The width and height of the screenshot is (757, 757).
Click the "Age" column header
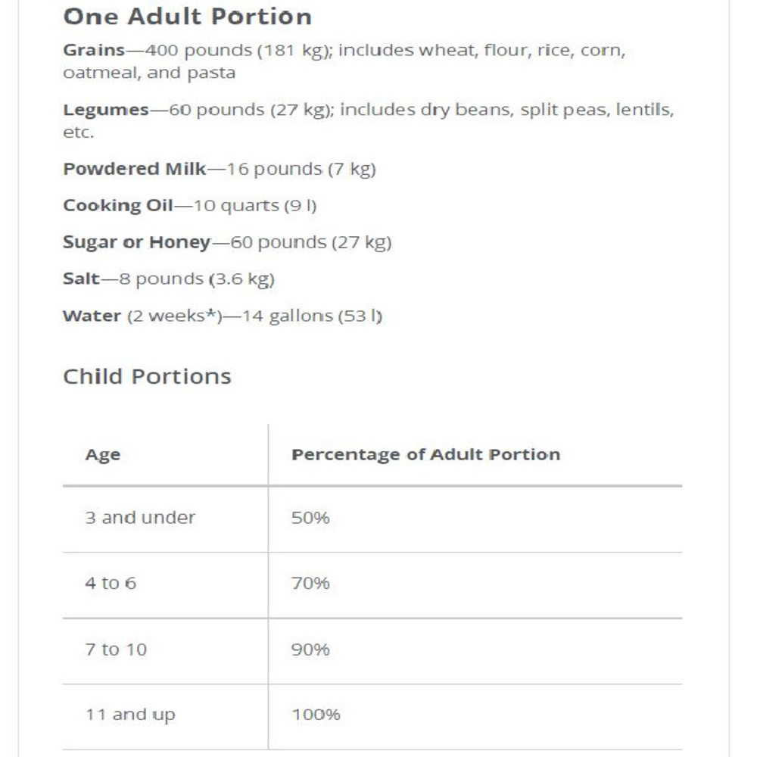[103, 455]
